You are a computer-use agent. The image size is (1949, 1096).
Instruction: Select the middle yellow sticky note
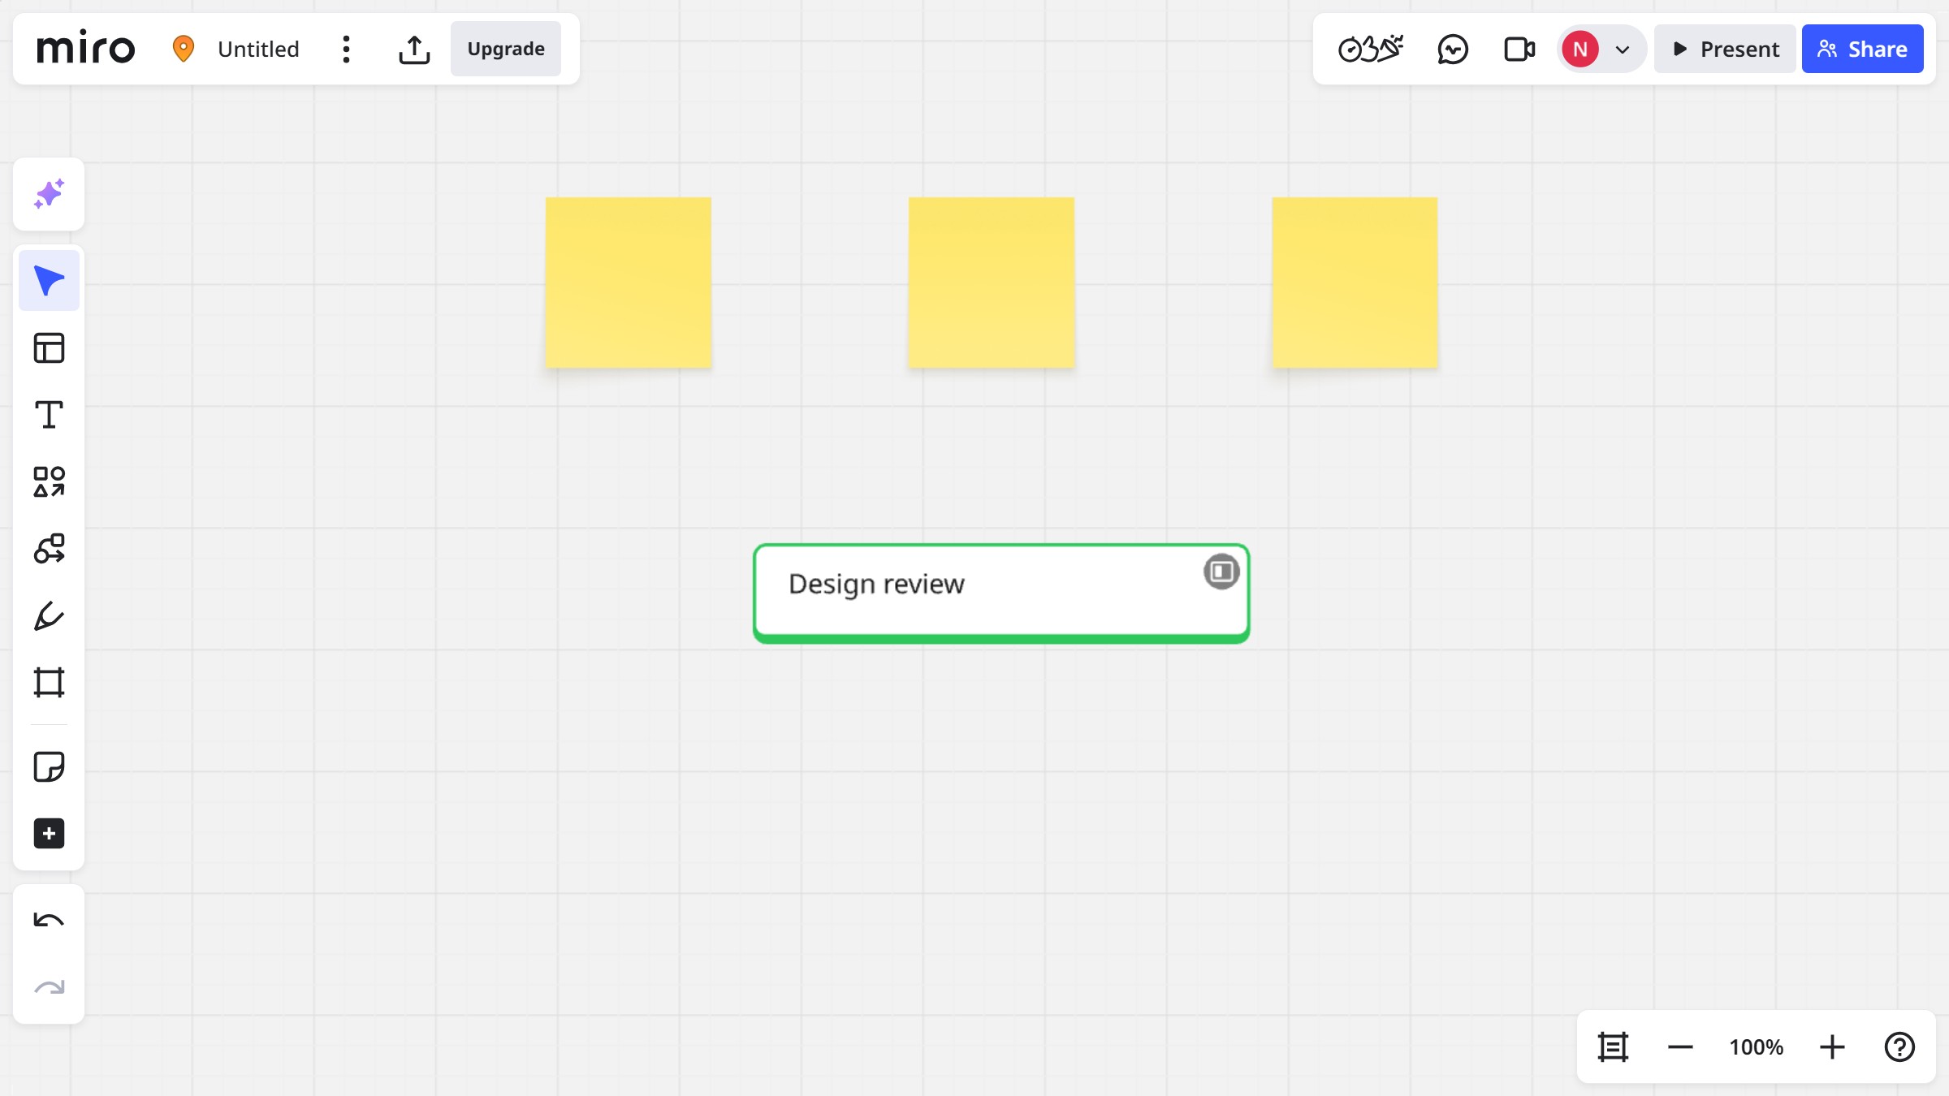coord(991,283)
